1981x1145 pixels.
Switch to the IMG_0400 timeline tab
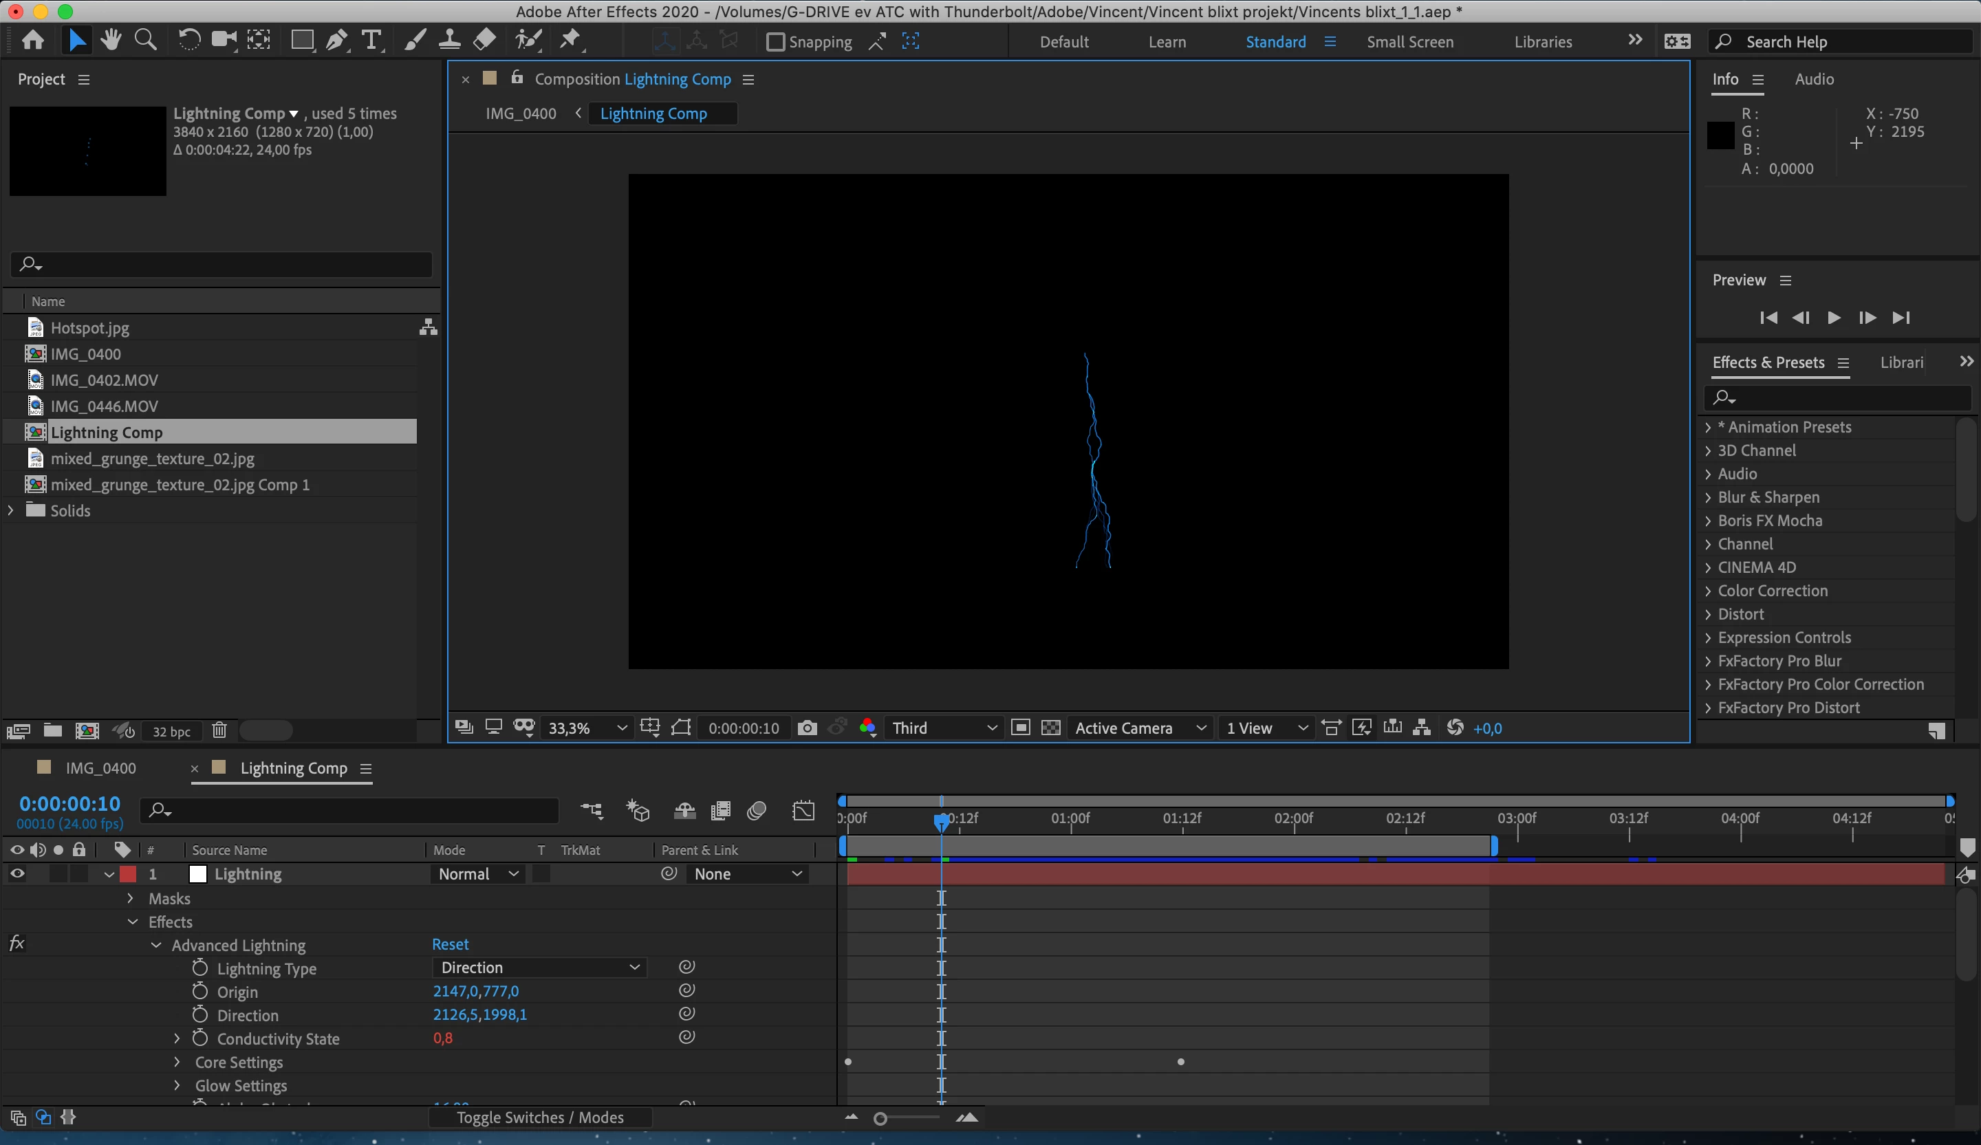click(x=100, y=767)
